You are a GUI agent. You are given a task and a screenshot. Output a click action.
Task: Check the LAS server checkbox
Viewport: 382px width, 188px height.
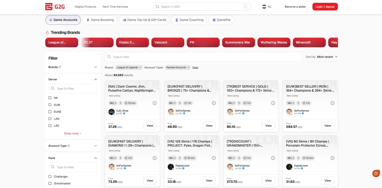coord(50,126)
